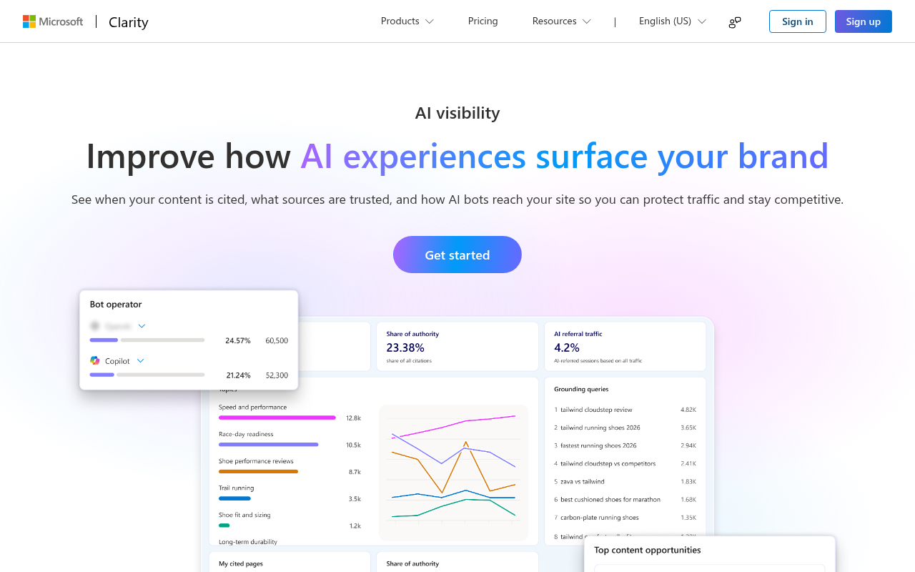Click the AI referral traffic 4.2% card
915x572 pixels.
pyautogui.click(x=625, y=347)
